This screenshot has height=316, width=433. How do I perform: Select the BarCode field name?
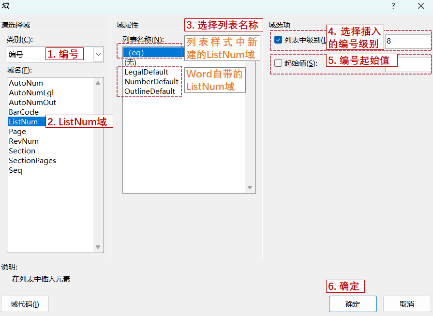pos(23,112)
